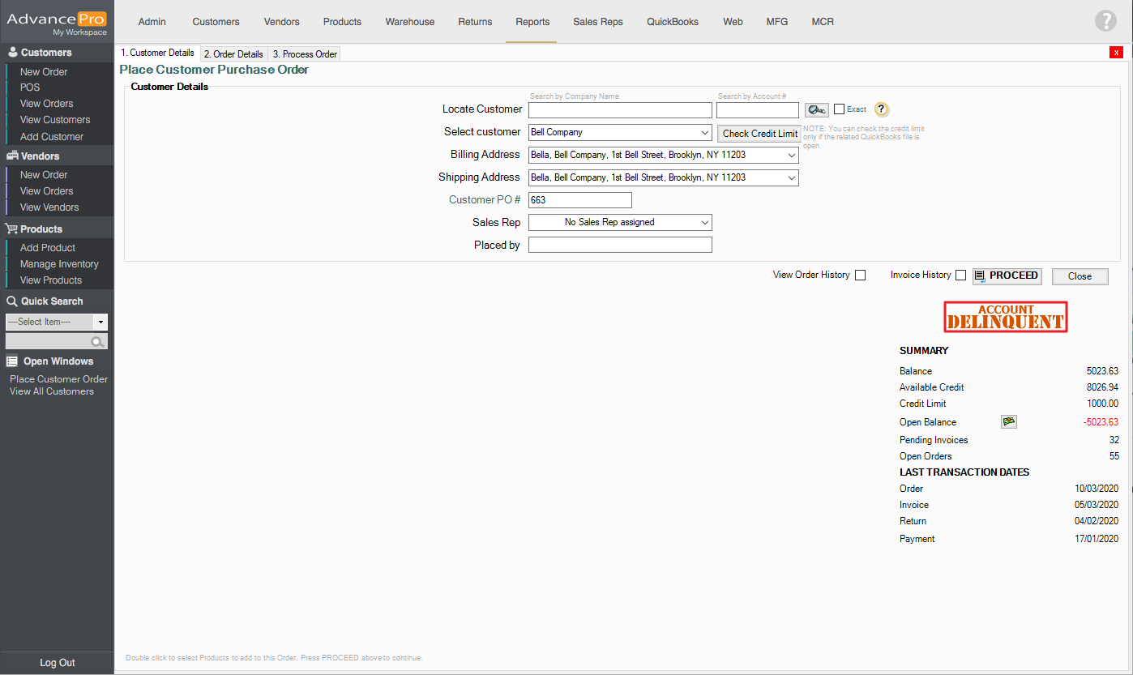The width and height of the screenshot is (1133, 675).
Task: Check the Invoice History checkbox
Action: tap(960, 276)
